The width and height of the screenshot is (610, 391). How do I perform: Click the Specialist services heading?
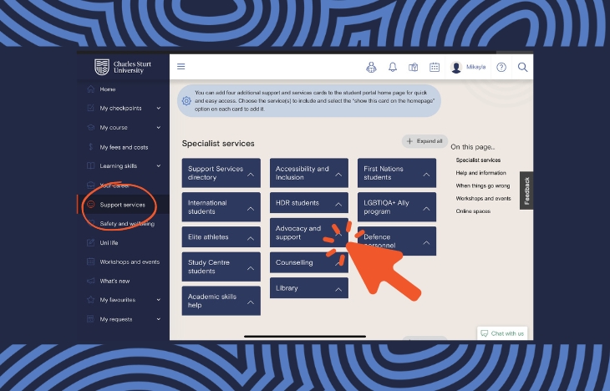point(218,144)
